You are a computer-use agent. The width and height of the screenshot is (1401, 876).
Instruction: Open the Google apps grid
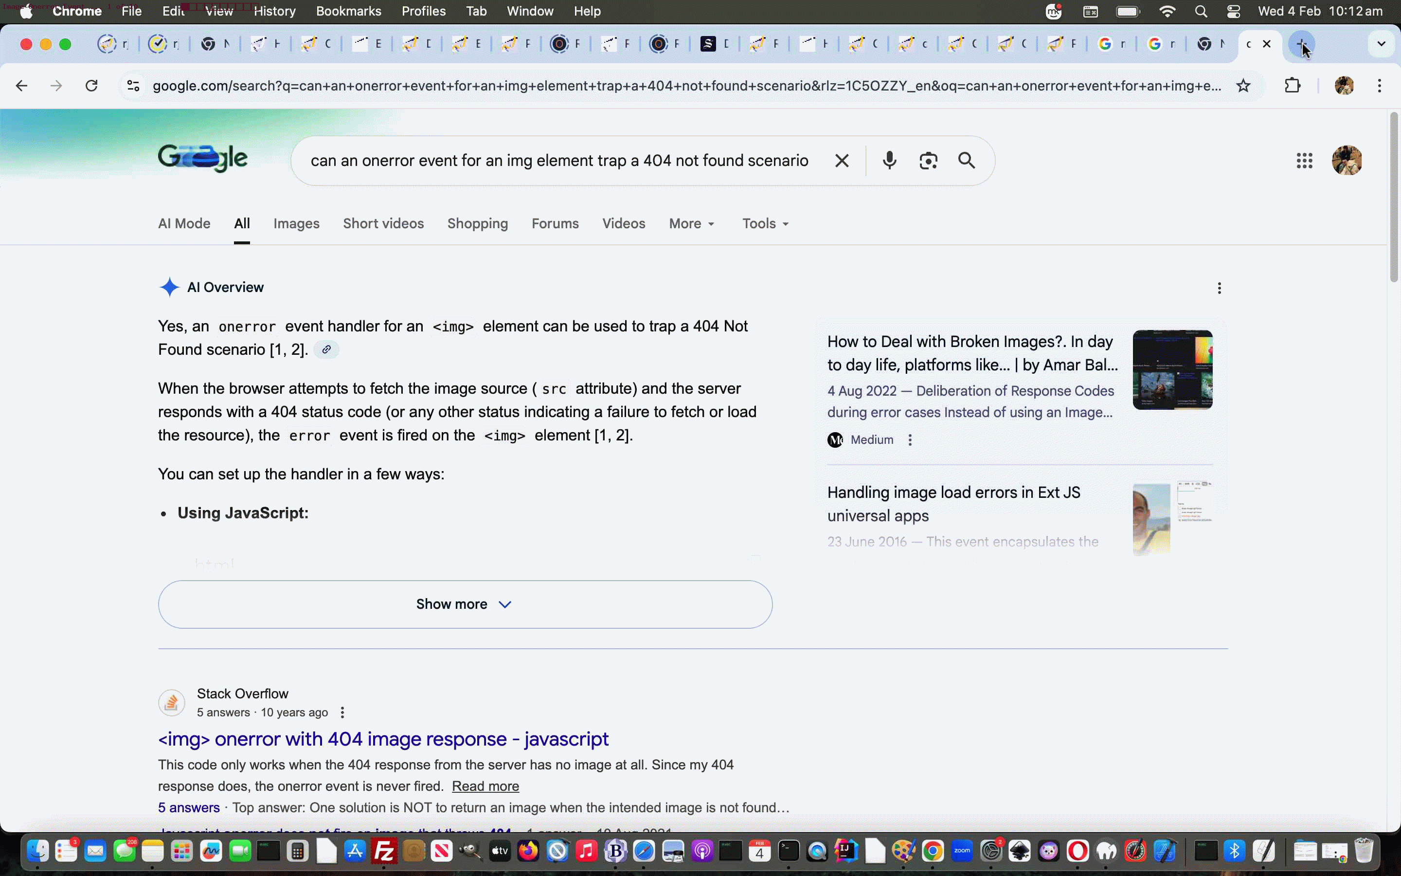pyautogui.click(x=1304, y=161)
